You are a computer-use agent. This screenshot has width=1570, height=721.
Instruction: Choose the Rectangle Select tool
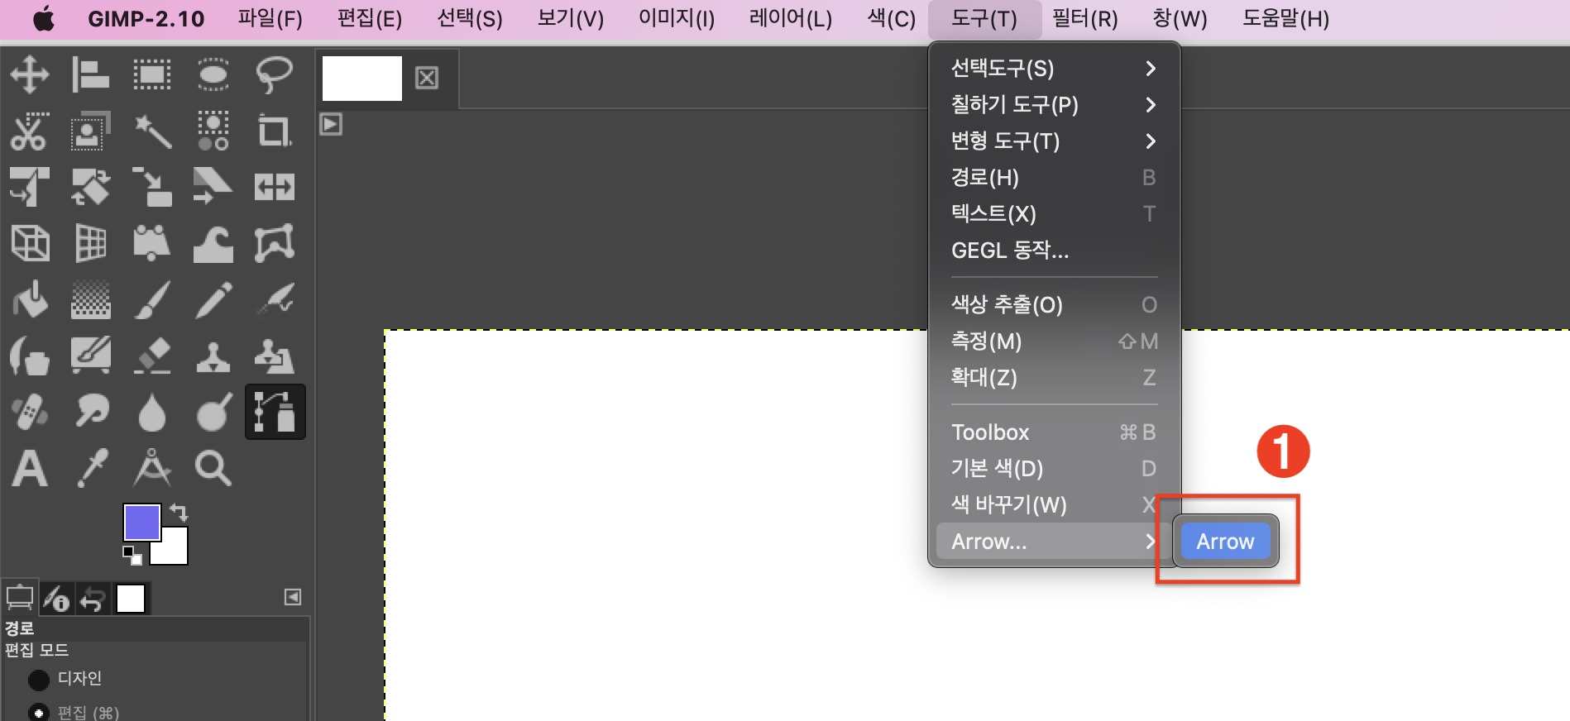pyautogui.click(x=152, y=74)
